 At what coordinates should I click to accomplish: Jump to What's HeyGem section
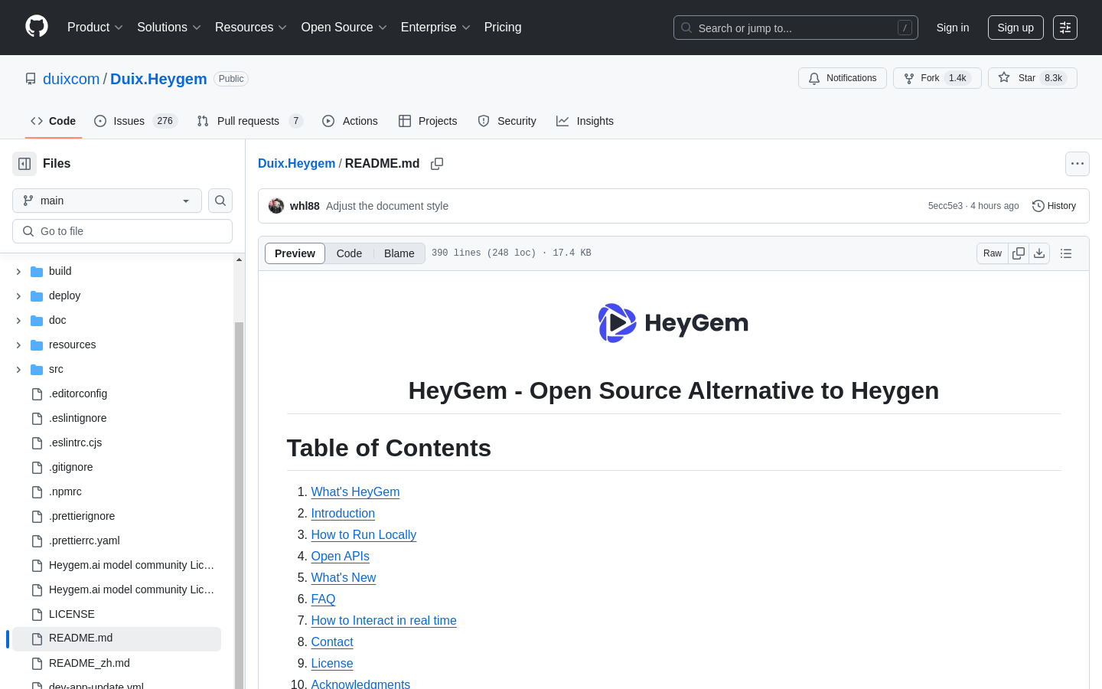(355, 491)
